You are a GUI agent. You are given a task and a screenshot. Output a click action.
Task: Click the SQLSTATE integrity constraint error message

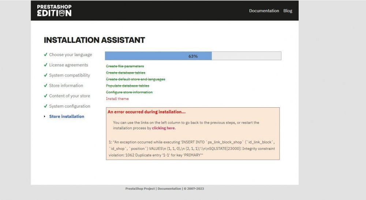pos(192,149)
